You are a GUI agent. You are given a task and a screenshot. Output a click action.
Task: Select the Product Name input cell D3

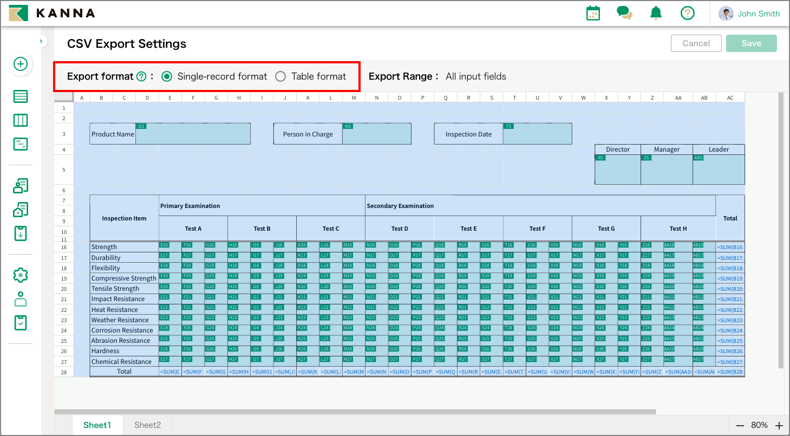click(193, 134)
